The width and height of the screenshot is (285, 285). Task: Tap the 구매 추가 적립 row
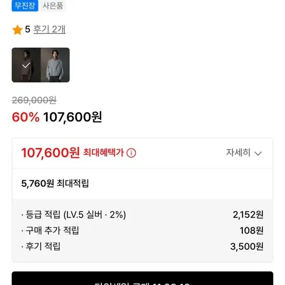[x=142, y=230]
